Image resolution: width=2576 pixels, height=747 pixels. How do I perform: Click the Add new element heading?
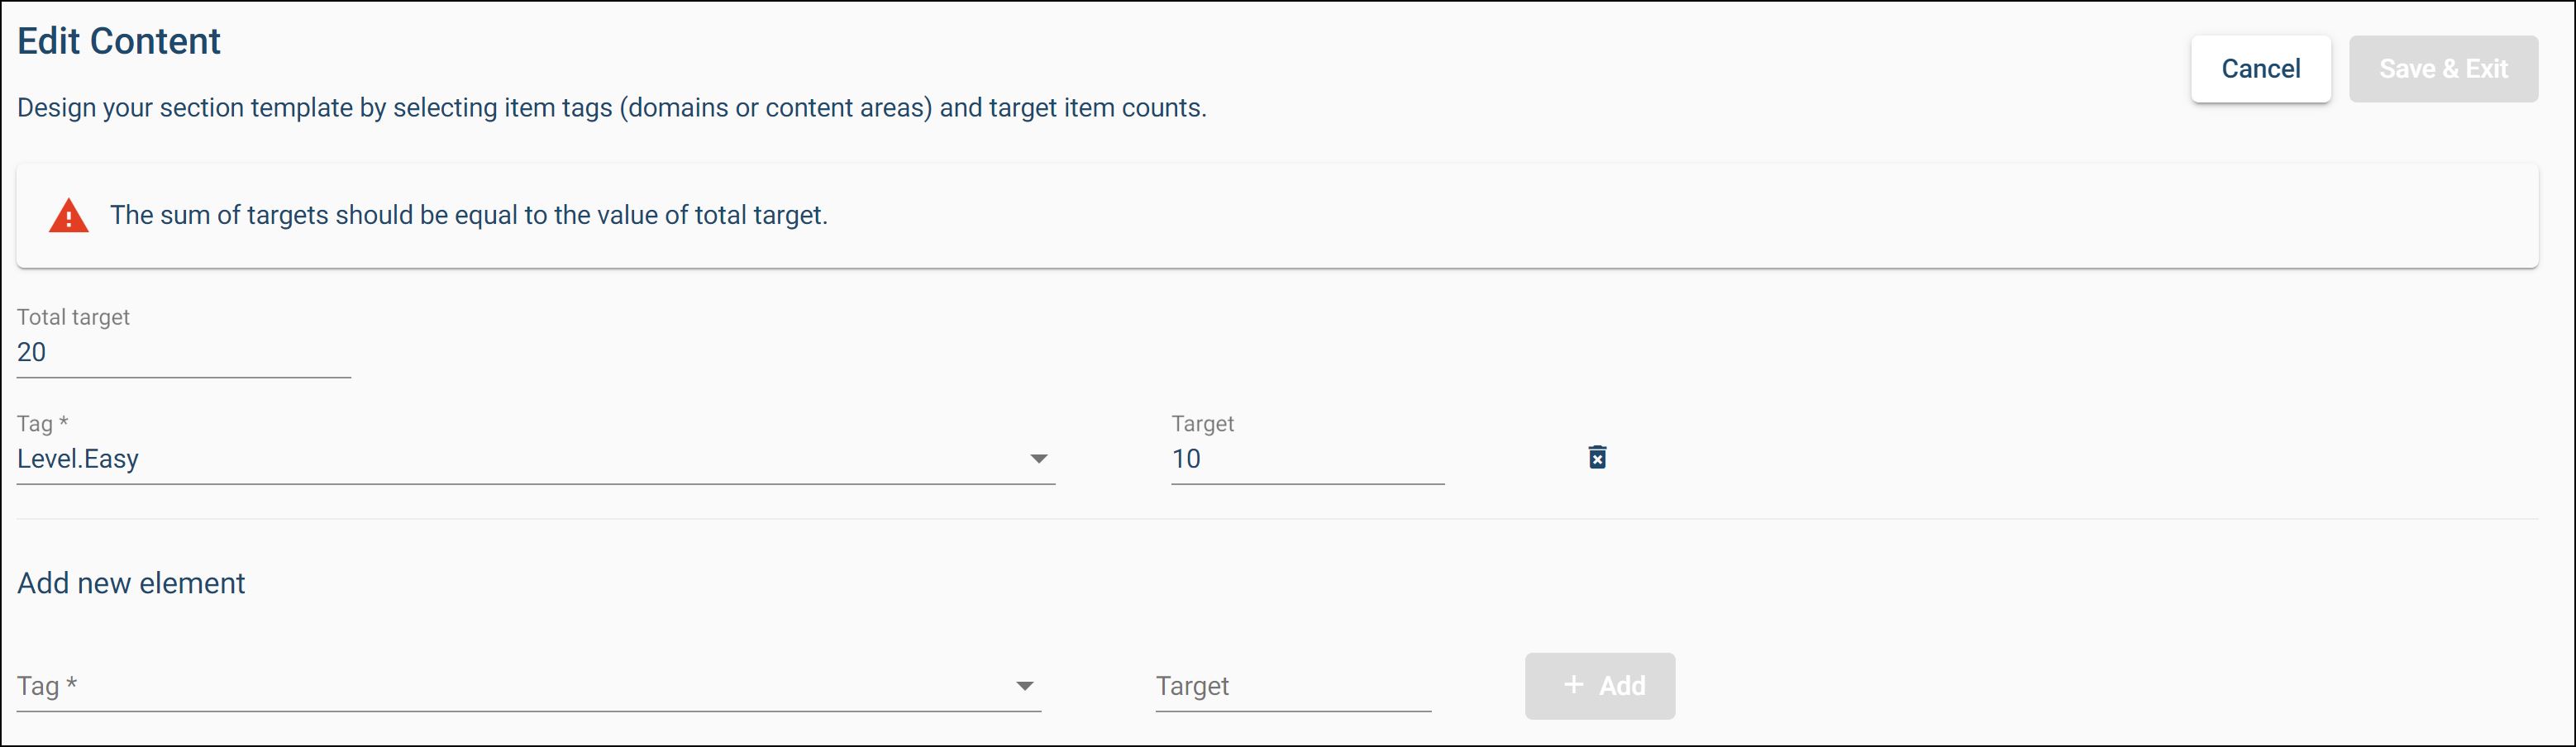pos(131,583)
